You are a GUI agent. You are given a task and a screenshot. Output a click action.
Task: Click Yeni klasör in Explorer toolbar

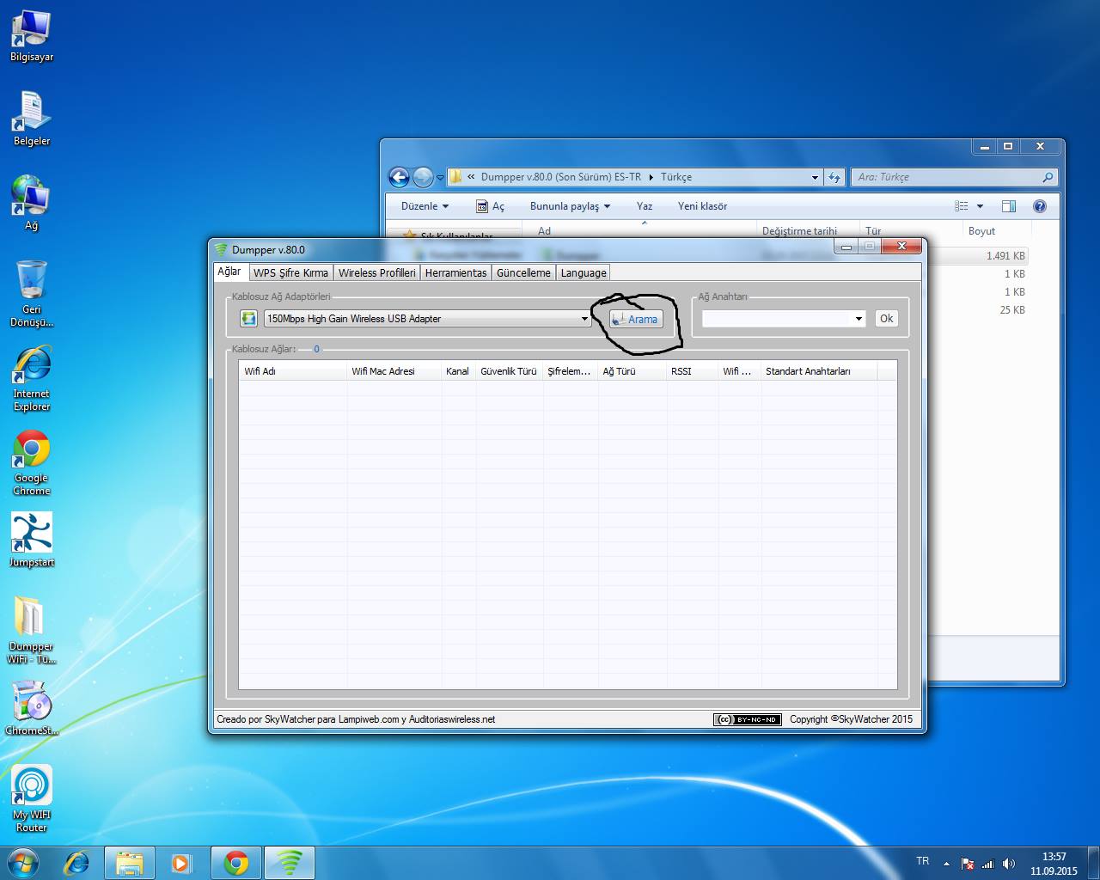click(x=702, y=206)
